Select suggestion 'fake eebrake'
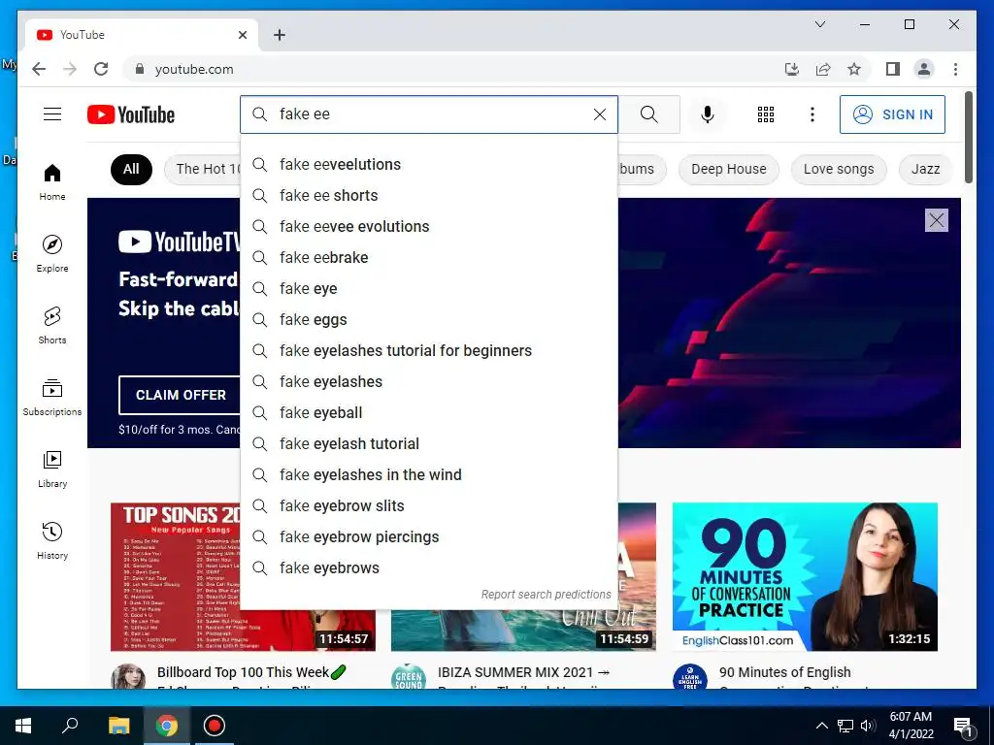This screenshot has height=745, width=994. pyautogui.click(x=428, y=257)
